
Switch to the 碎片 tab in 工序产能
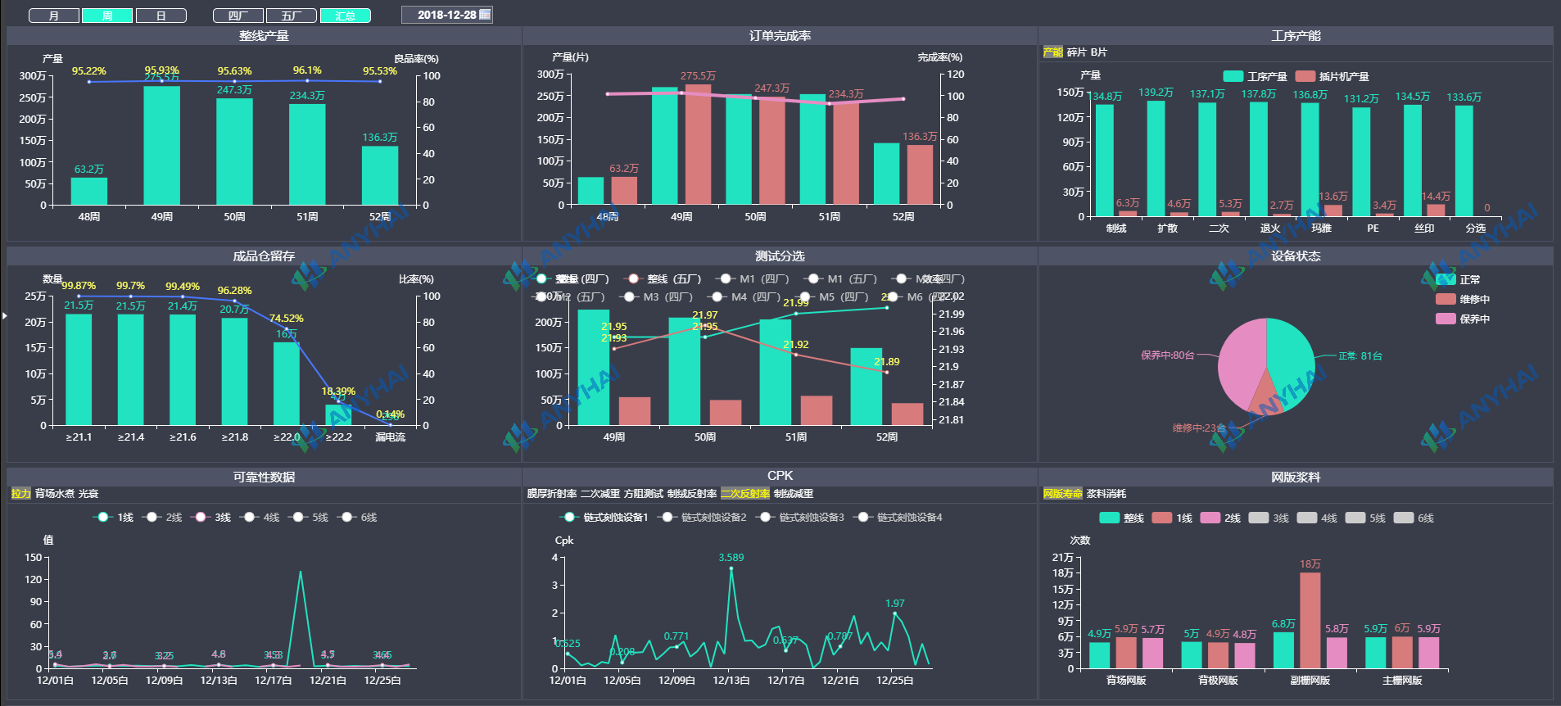(x=1076, y=52)
